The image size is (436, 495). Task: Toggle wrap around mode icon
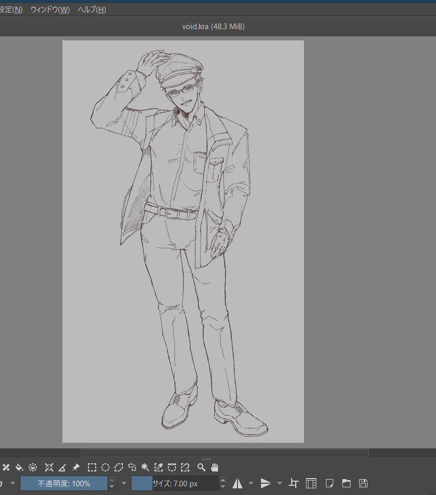[x=294, y=484]
